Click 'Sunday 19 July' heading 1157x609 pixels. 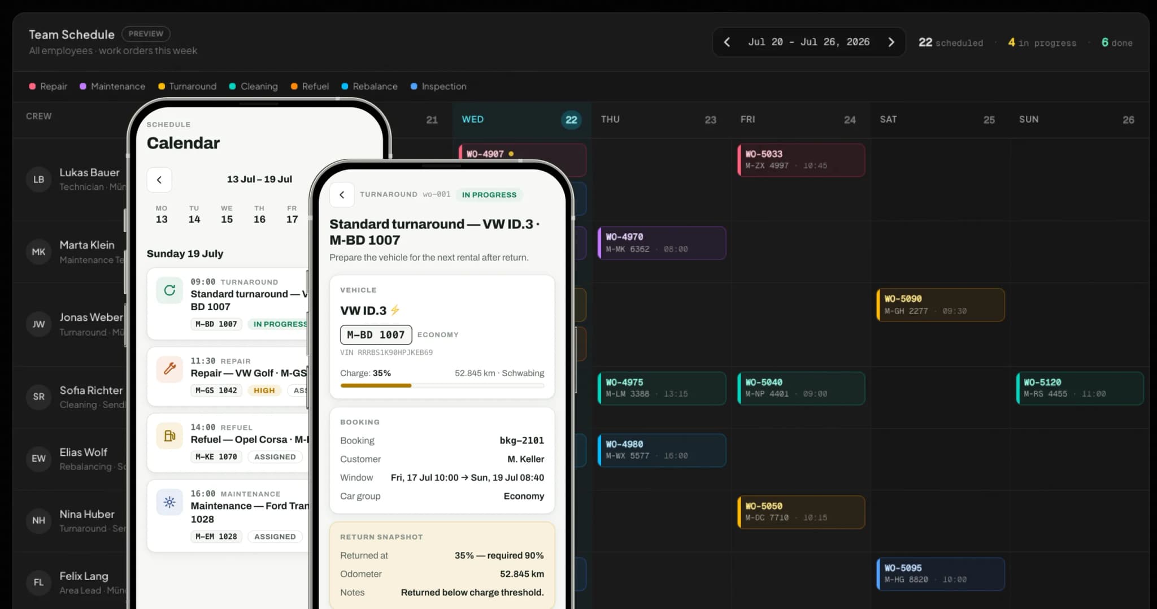pyautogui.click(x=185, y=254)
